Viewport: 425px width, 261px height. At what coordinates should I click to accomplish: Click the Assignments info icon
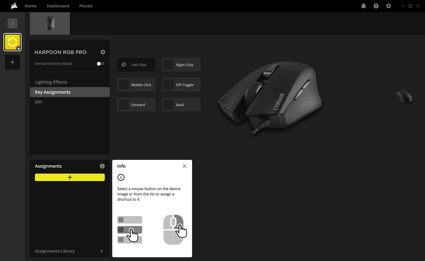102,166
